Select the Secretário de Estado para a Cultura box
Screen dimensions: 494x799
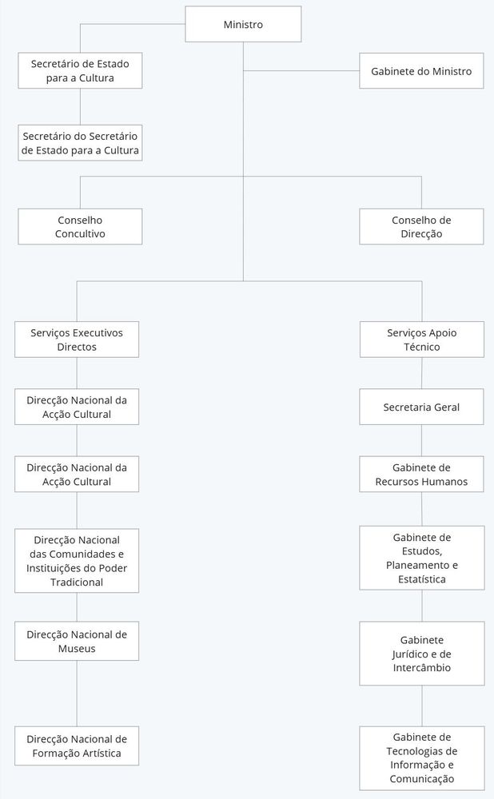80,70
